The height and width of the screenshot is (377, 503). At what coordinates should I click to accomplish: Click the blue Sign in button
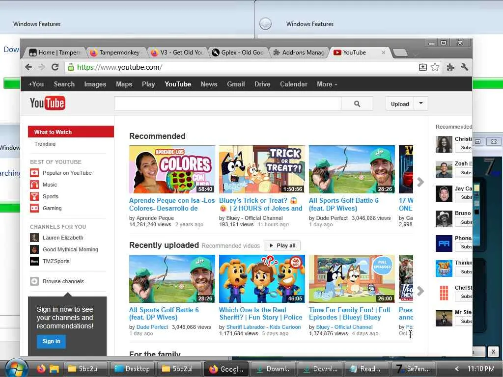(51, 341)
